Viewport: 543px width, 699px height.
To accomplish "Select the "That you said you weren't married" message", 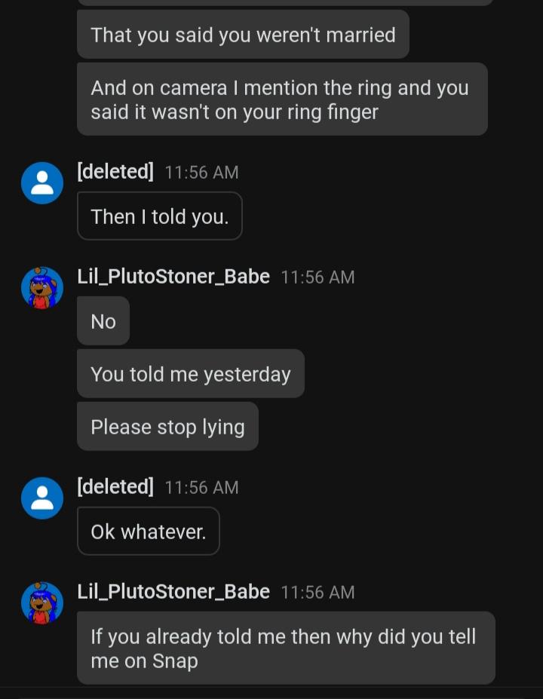I will click(243, 35).
